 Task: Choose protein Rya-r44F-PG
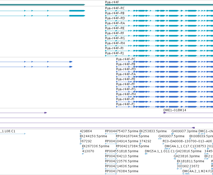pos(126,89)
